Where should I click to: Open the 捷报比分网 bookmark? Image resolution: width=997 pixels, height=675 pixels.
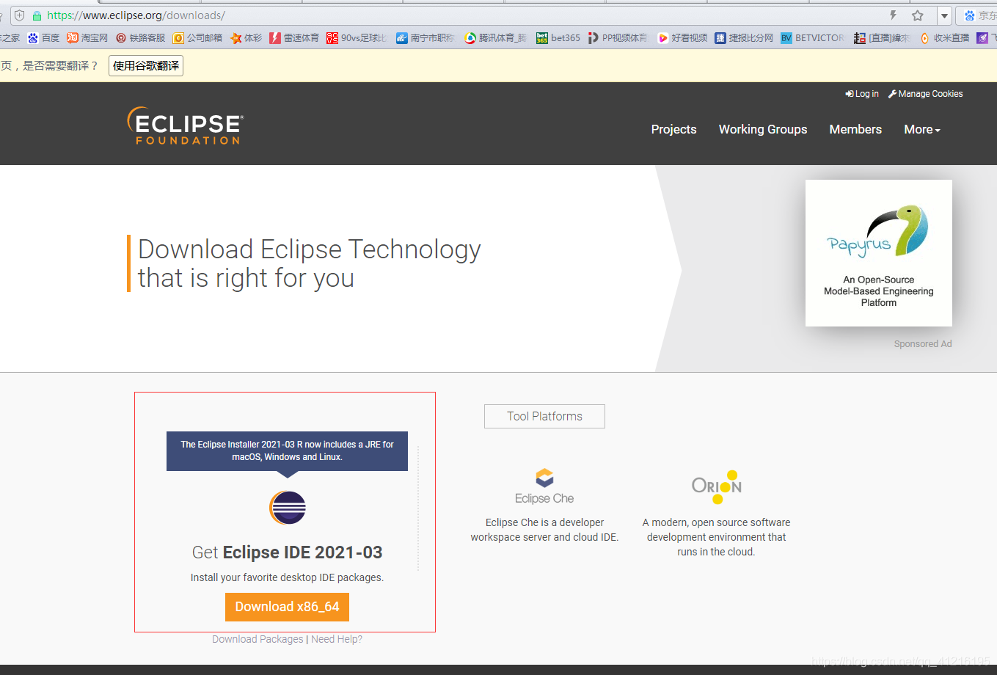(x=744, y=38)
